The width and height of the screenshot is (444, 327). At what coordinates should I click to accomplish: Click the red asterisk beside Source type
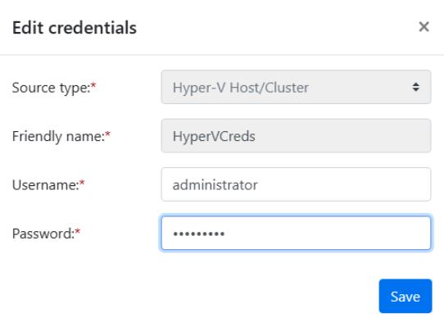tap(93, 85)
